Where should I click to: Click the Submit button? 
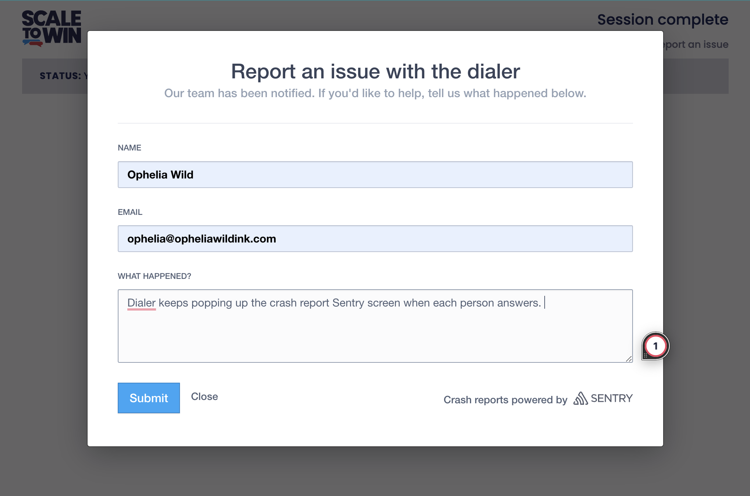click(x=149, y=398)
